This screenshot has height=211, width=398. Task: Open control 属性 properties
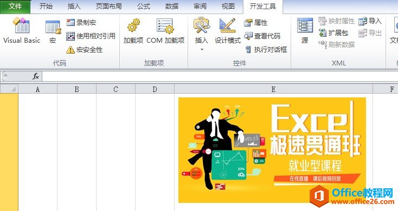tap(256, 23)
